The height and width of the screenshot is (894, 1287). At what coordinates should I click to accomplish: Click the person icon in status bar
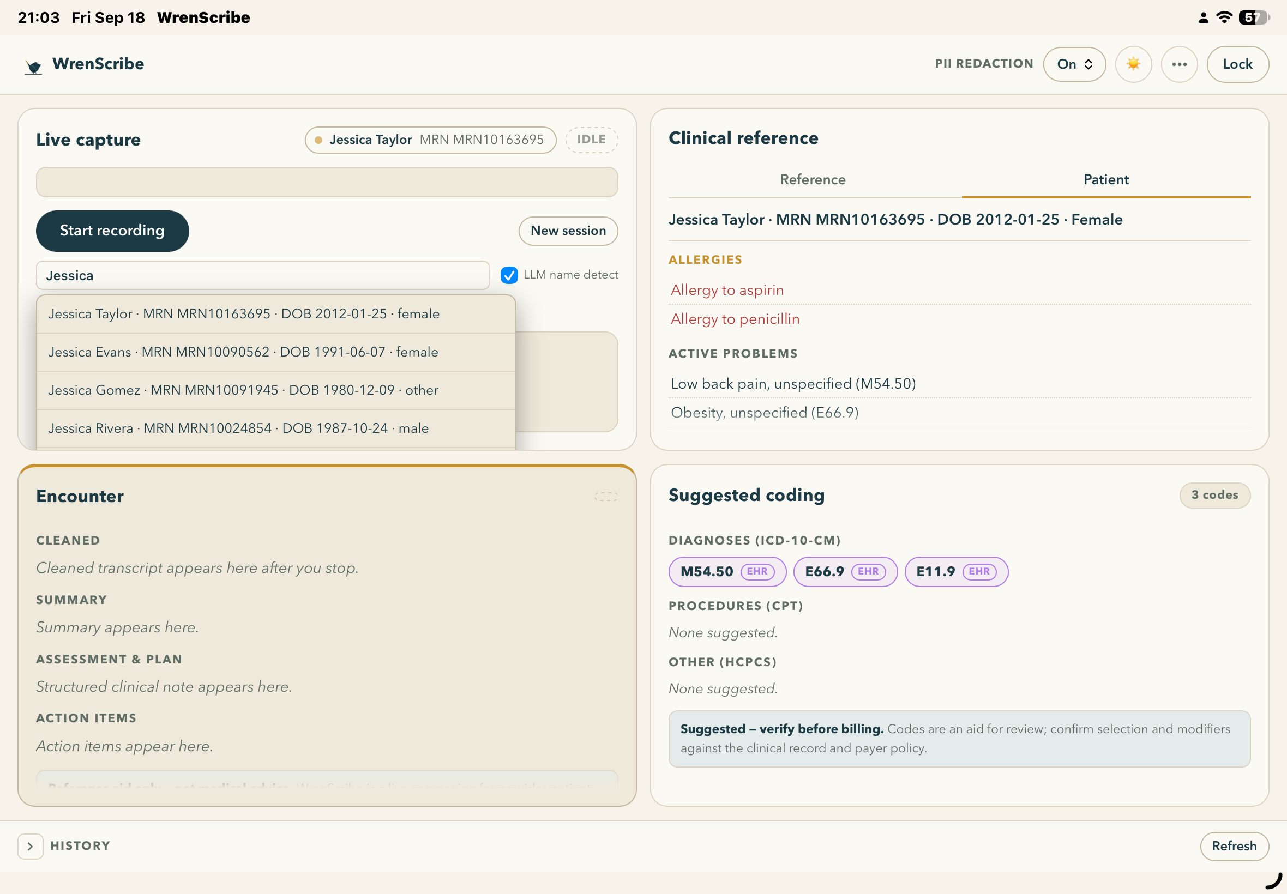coord(1203,18)
